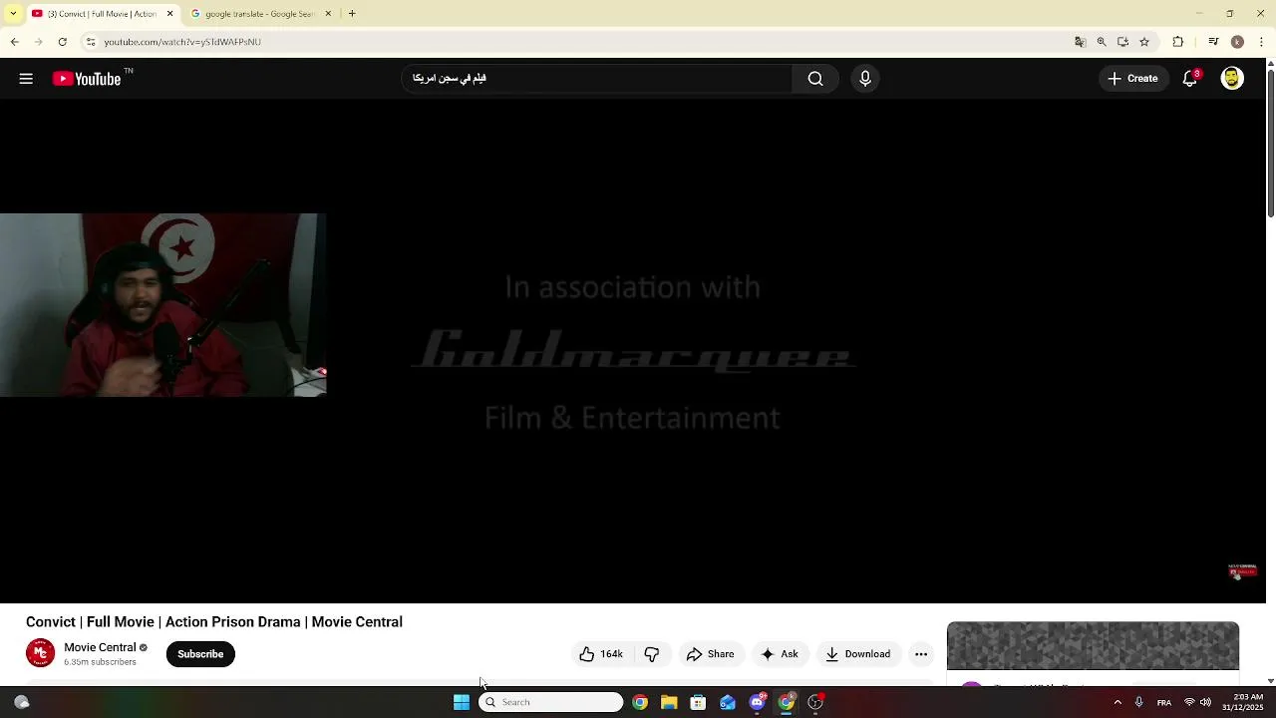
Task: Switch FRA keyboard language indicator
Action: [x=1164, y=702]
